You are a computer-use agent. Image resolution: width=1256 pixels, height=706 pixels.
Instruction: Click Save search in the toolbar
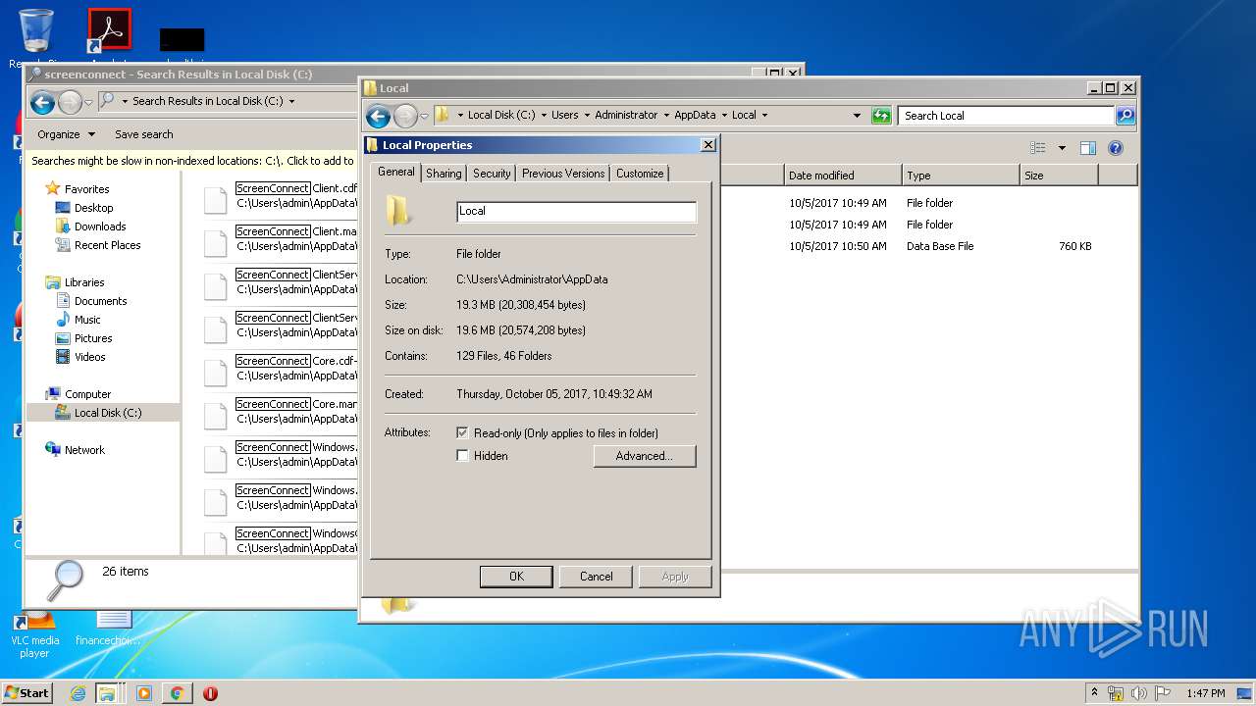144,134
